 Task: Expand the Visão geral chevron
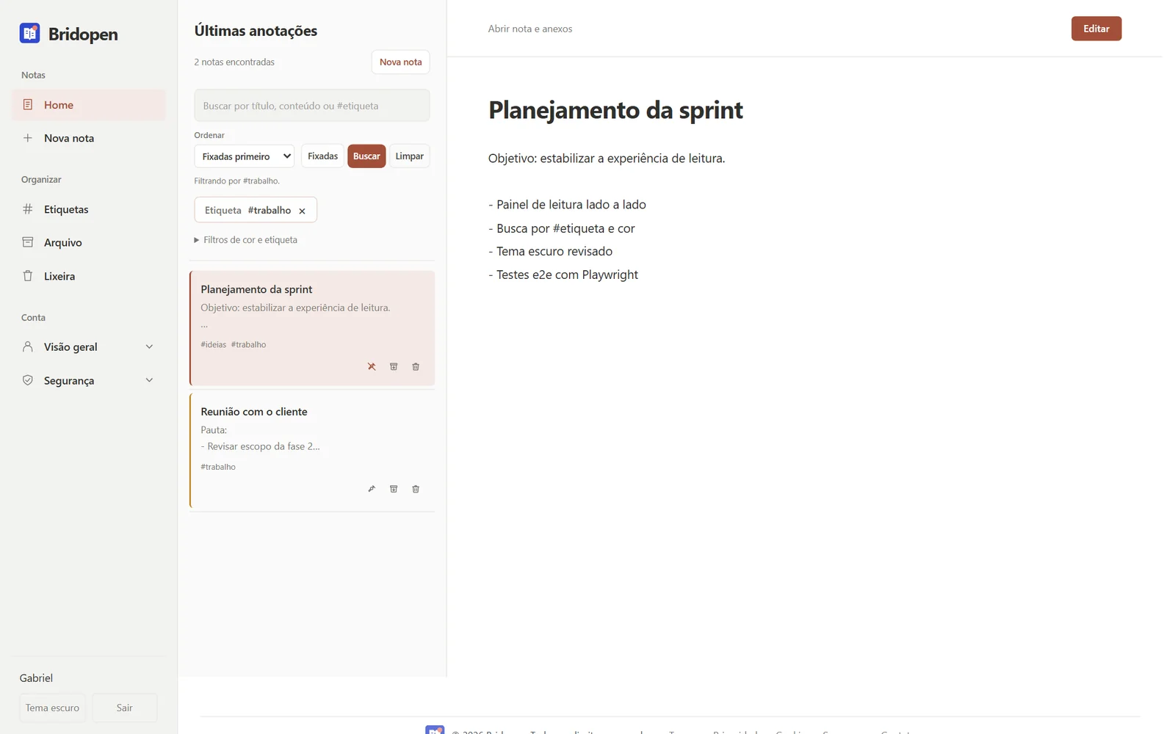[x=149, y=346]
